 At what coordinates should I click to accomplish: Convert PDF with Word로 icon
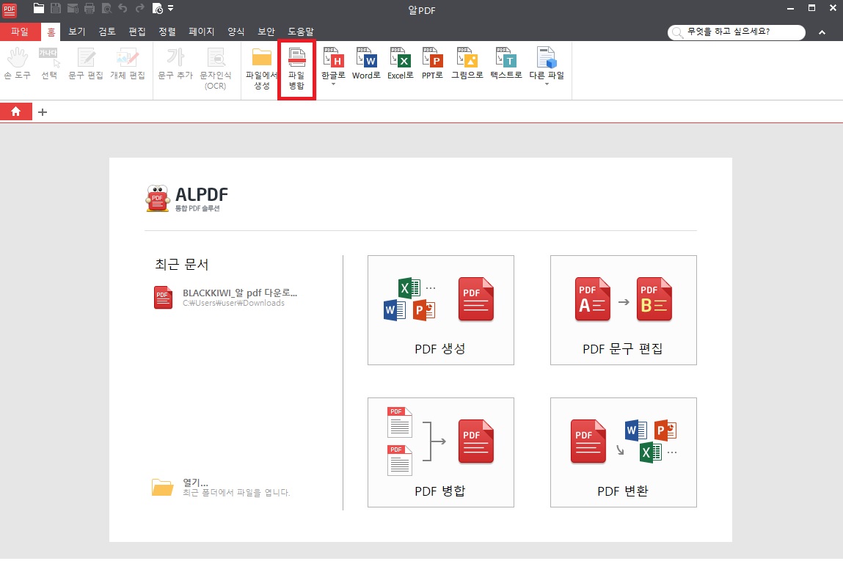point(366,63)
